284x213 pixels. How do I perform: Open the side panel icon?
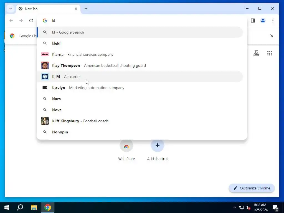(253, 21)
